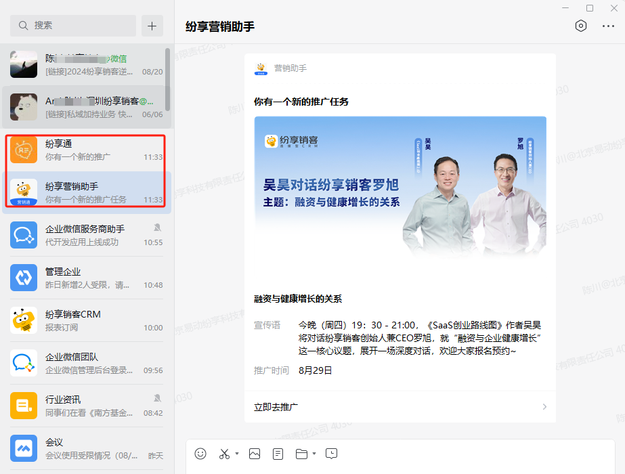The height and width of the screenshot is (474, 625).
Task: Click the scissors screenshot icon
Action: click(x=224, y=454)
